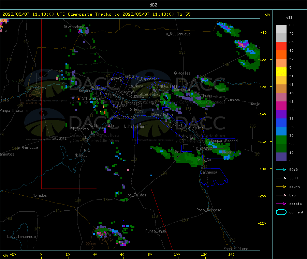Click the 50YD legend label

293,169
